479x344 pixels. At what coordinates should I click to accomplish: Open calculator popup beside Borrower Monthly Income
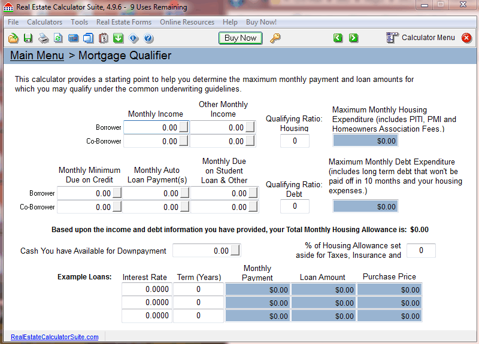coord(184,127)
